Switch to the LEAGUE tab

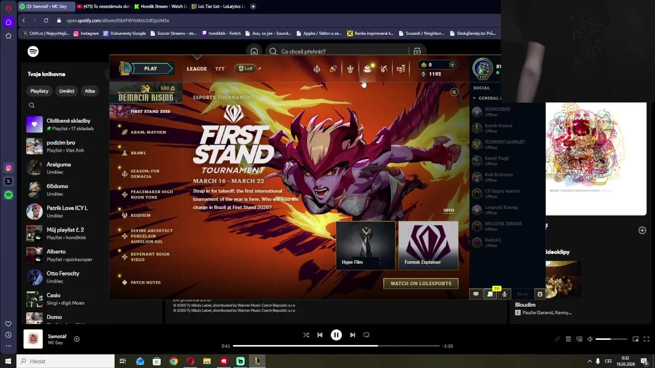(196, 69)
